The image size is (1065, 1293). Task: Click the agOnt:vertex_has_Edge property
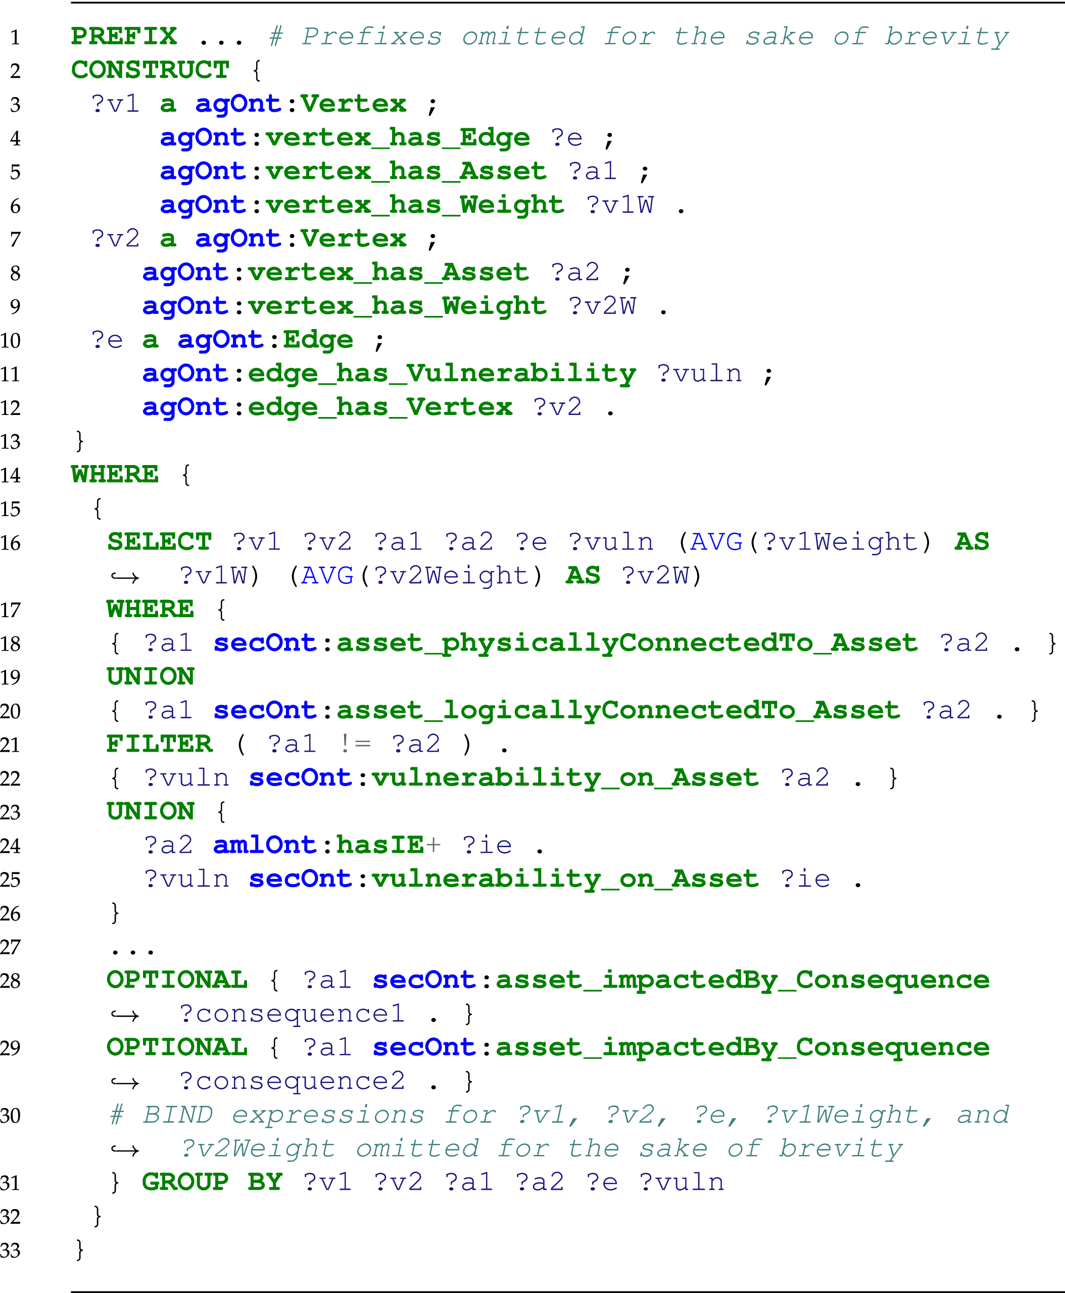coord(345,137)
